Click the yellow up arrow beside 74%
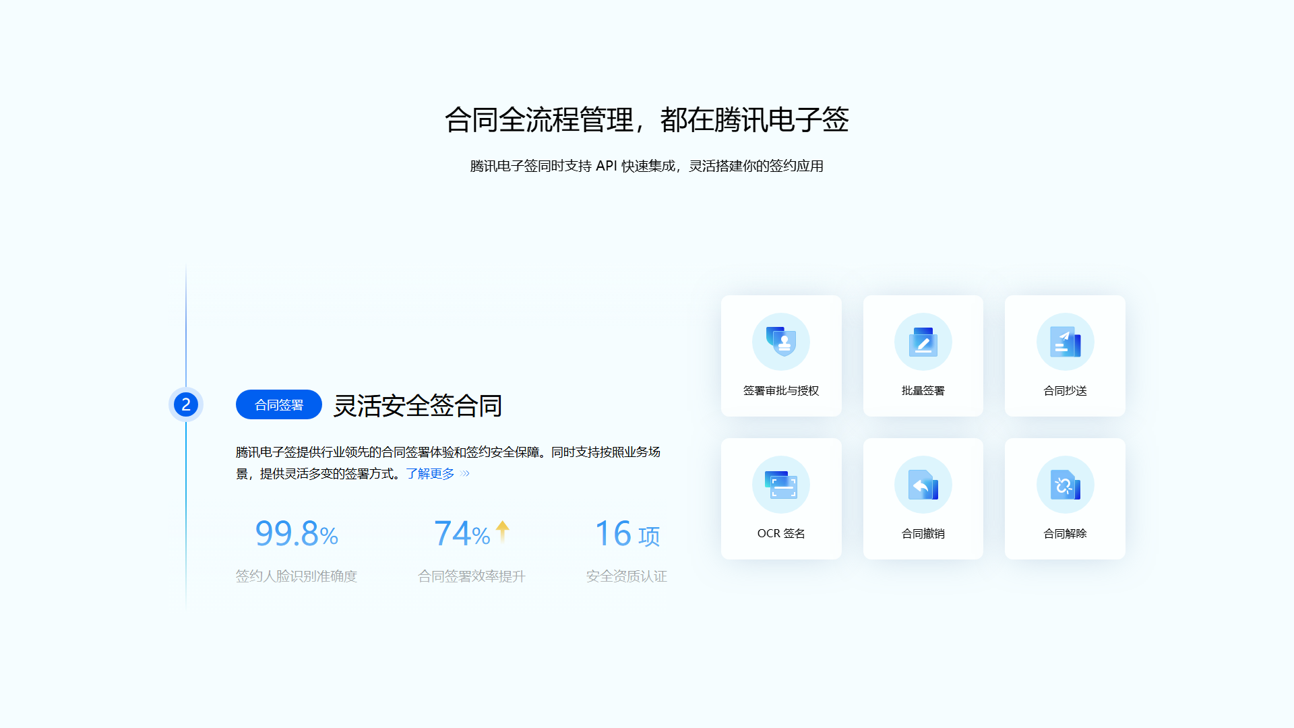The image size is (1294, 728). point(503,531)
